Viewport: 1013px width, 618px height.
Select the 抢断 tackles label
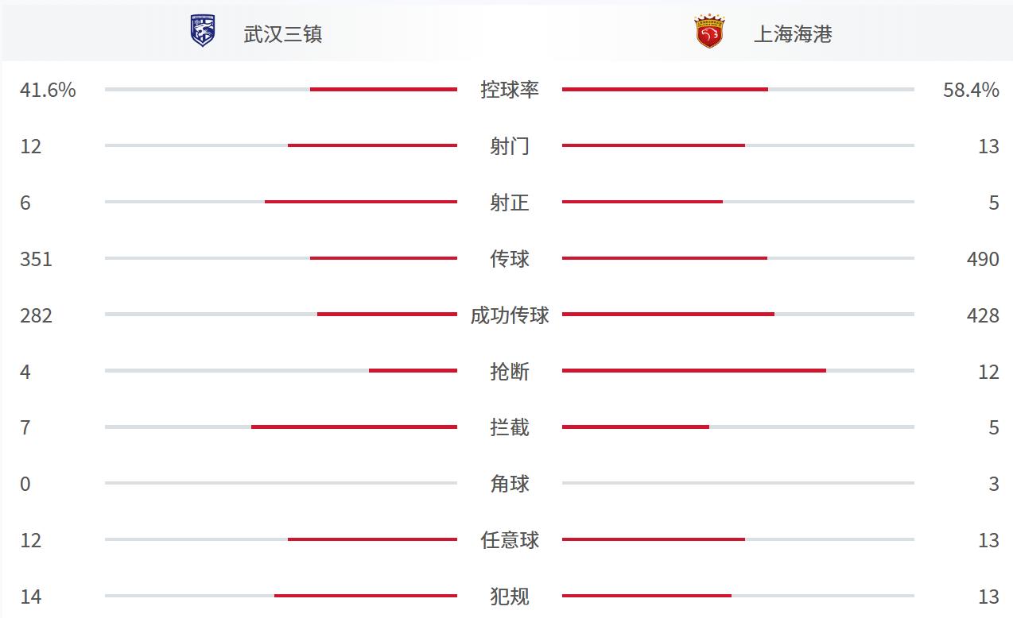[x=510, y=372]
